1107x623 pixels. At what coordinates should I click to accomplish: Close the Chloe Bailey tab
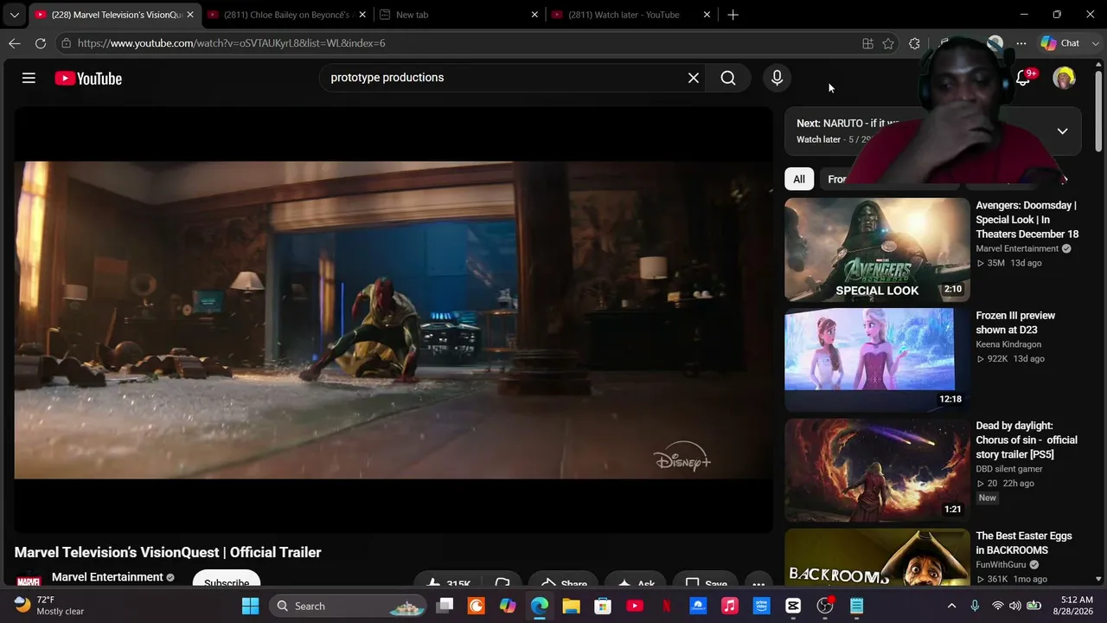click(x=362, y=15)
